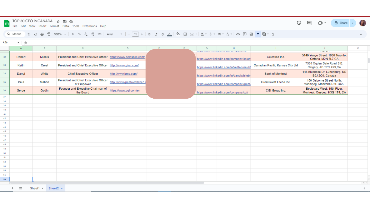370x208 pixels.
Task: Click the move to folder icon
Action: point(65,21)
